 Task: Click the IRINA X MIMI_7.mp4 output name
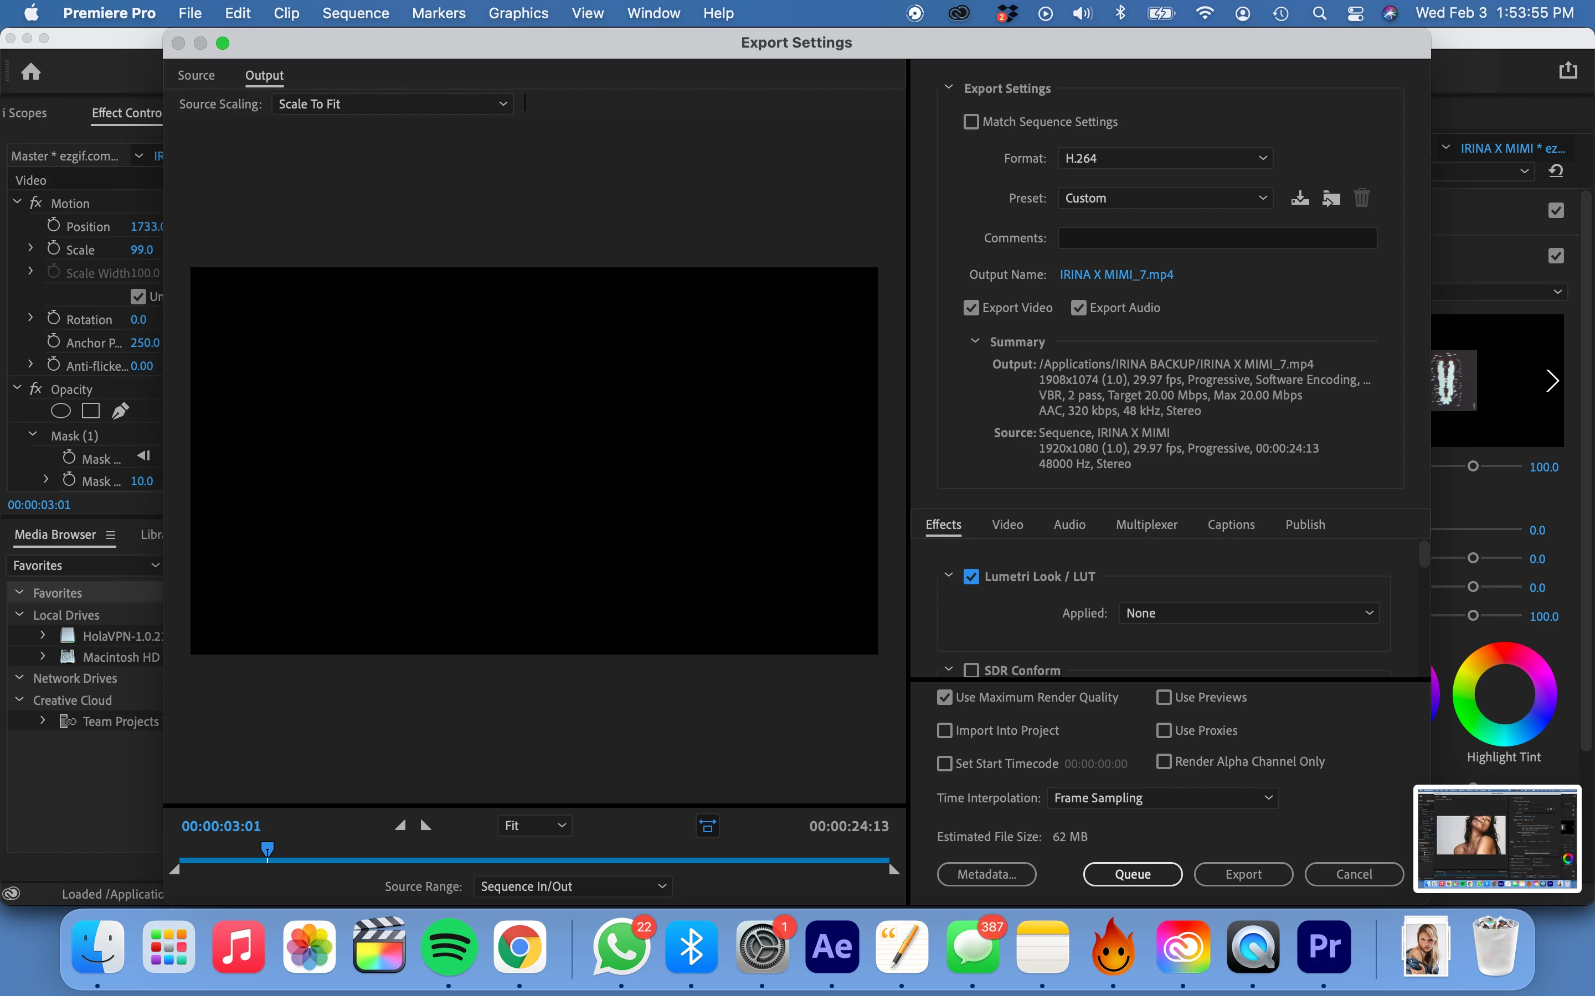pos(1116,274)
